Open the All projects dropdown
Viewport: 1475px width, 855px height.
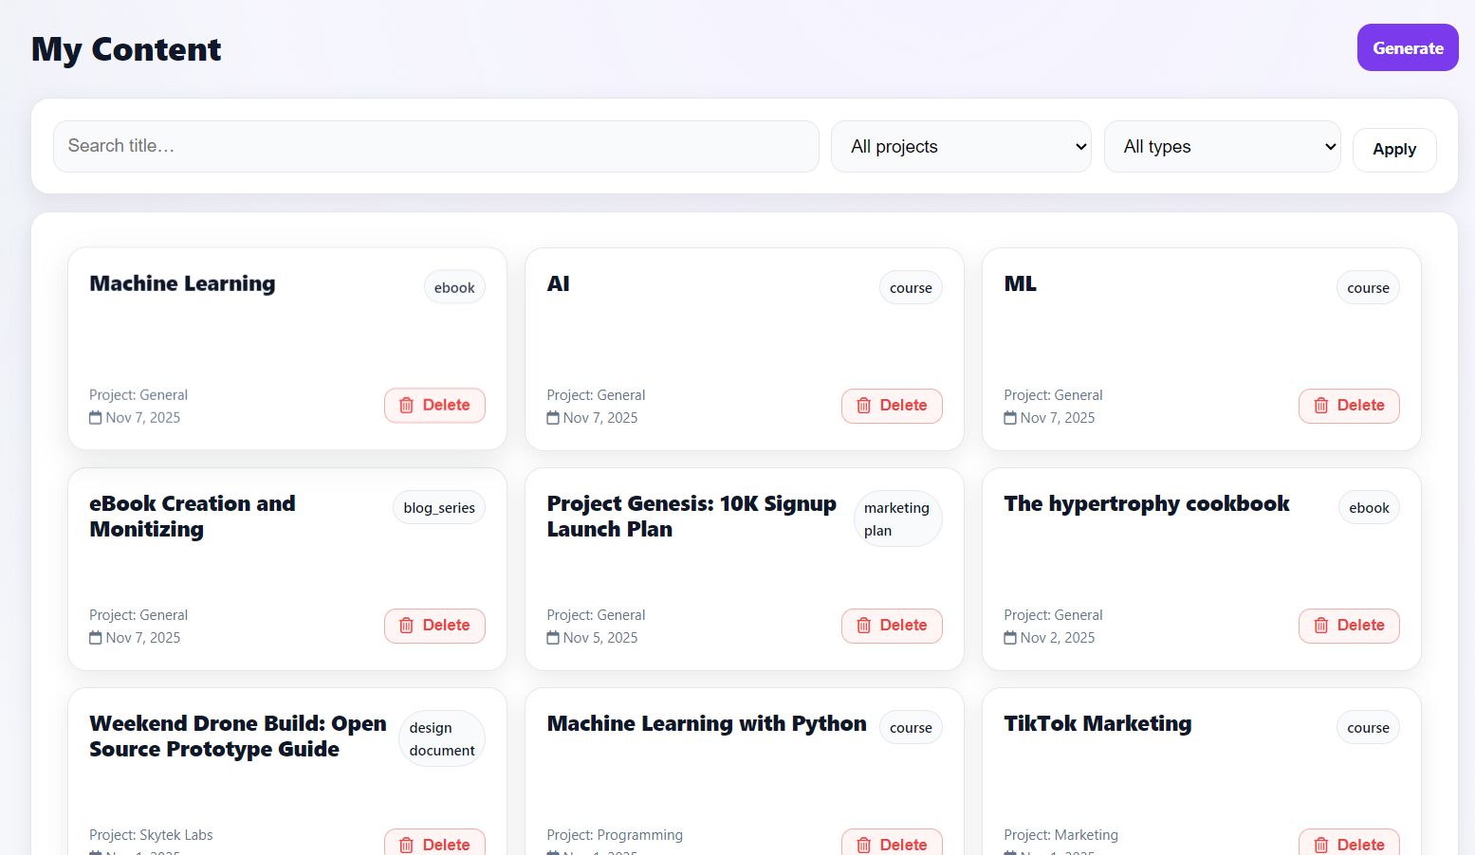[961, 147]
